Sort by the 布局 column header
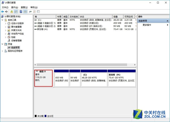Image resolution: width=170 pixels, height=122 pixels. point(59,16)
